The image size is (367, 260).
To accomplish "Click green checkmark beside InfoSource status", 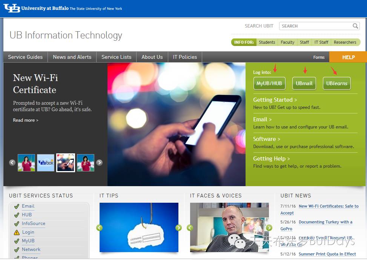I will [17, 224].
